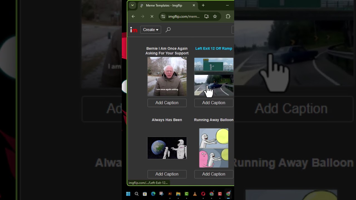Image resolution: width=356 pixels, height=200 pixels.
Task: Select the Left Exit 12 Off Ramp thumbnail
Action: point(214,76)
